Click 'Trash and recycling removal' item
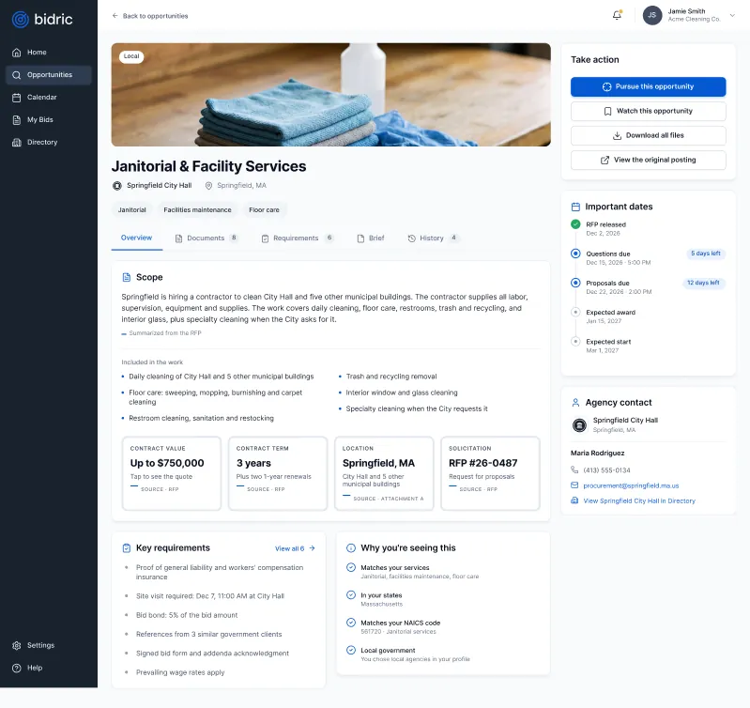Image resolution: width=750 pixels, height=708 pixels. tap(391, 377)
